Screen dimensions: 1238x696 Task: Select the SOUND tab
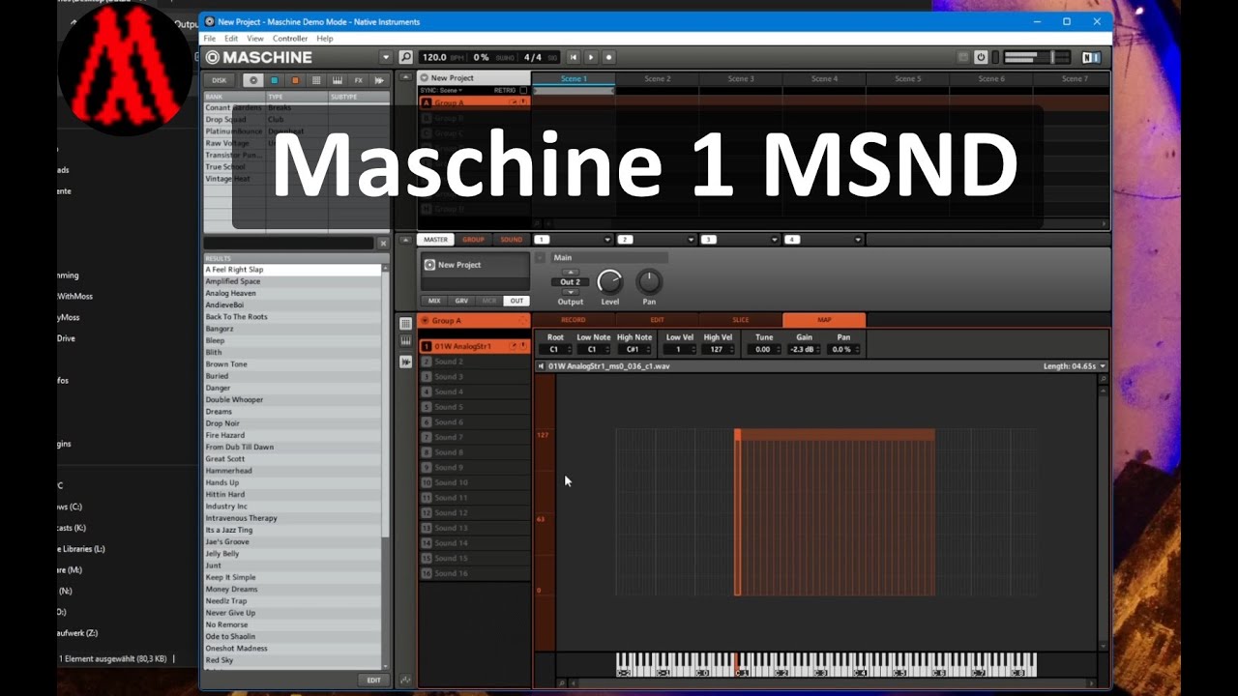tap(511, 240)
